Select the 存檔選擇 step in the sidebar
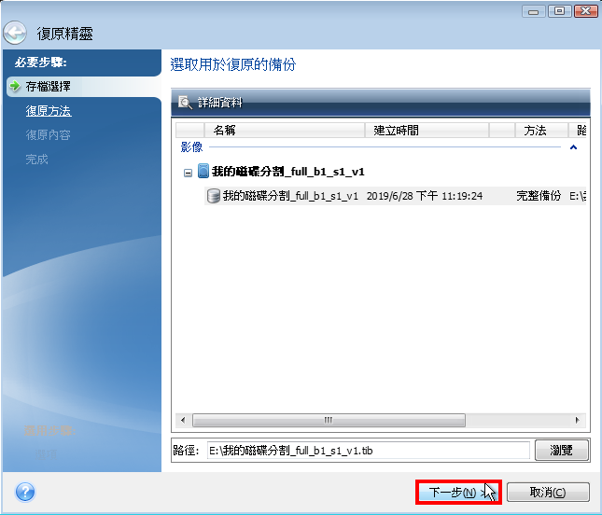 click(49, 87)
